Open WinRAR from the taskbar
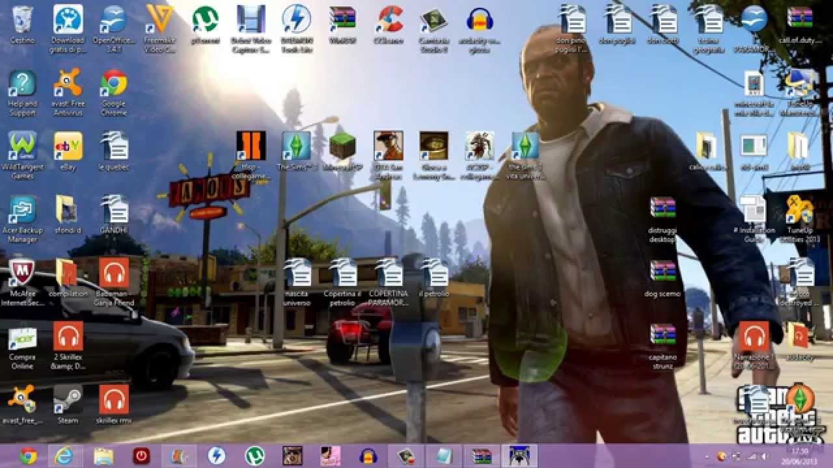 (482, 456)
